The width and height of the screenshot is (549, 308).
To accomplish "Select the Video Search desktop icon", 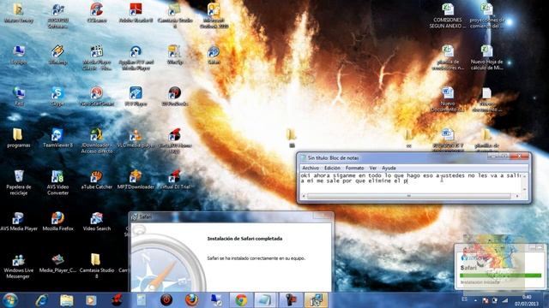I will click(97, 221).
